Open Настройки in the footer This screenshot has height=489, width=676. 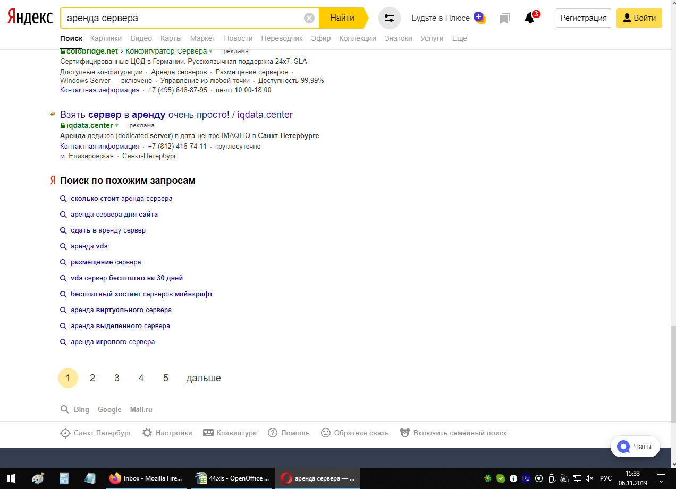click(x=167, y=433)
